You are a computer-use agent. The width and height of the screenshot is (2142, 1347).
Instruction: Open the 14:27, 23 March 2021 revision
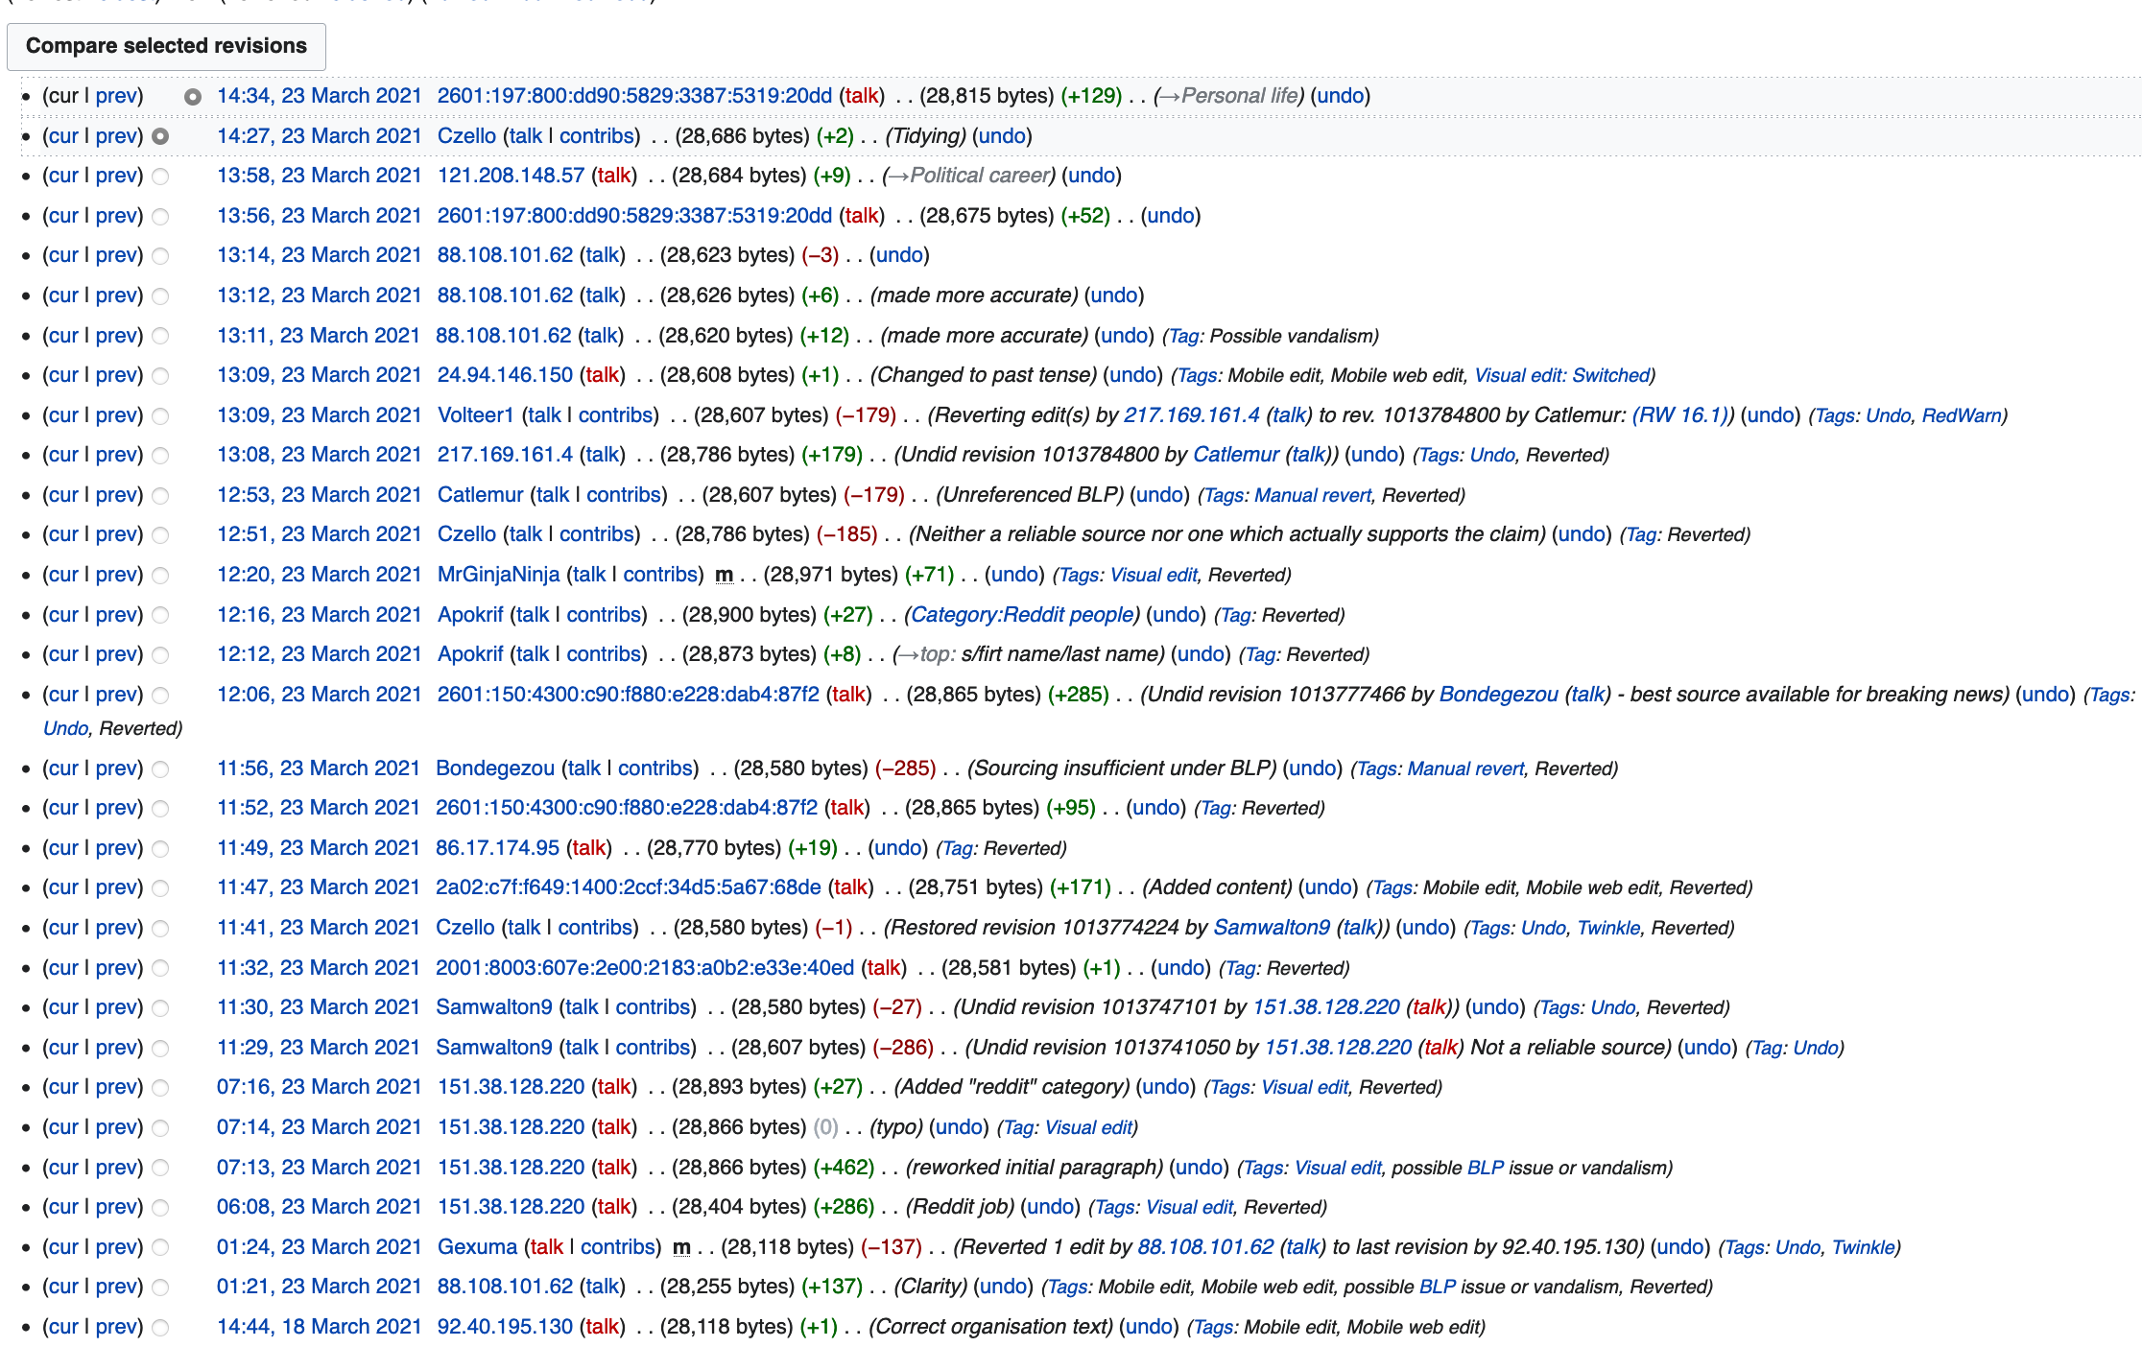tap(319, 136)
